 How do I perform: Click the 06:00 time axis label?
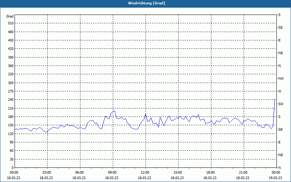point(80,173)
